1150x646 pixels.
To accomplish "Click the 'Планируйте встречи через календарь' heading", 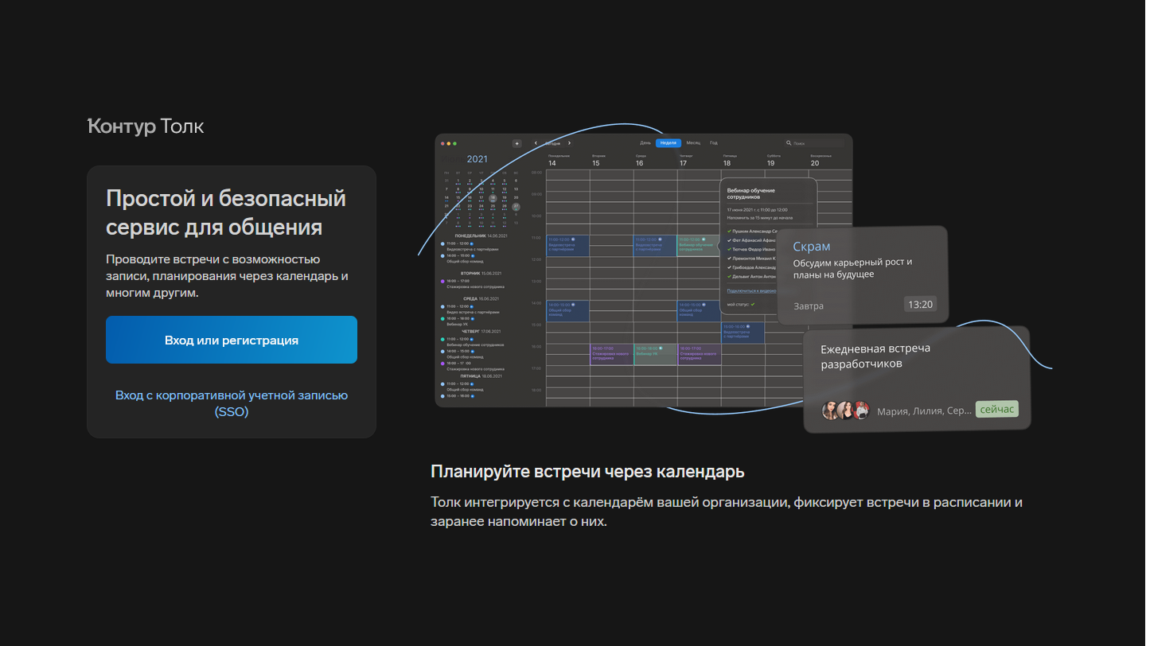I will [x=587, y=471].
